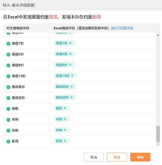Image resolution: width=162 pixels, height=165 pixels.
Task: Remove the 等级10价 matched field tag
Action: (72, 76)
